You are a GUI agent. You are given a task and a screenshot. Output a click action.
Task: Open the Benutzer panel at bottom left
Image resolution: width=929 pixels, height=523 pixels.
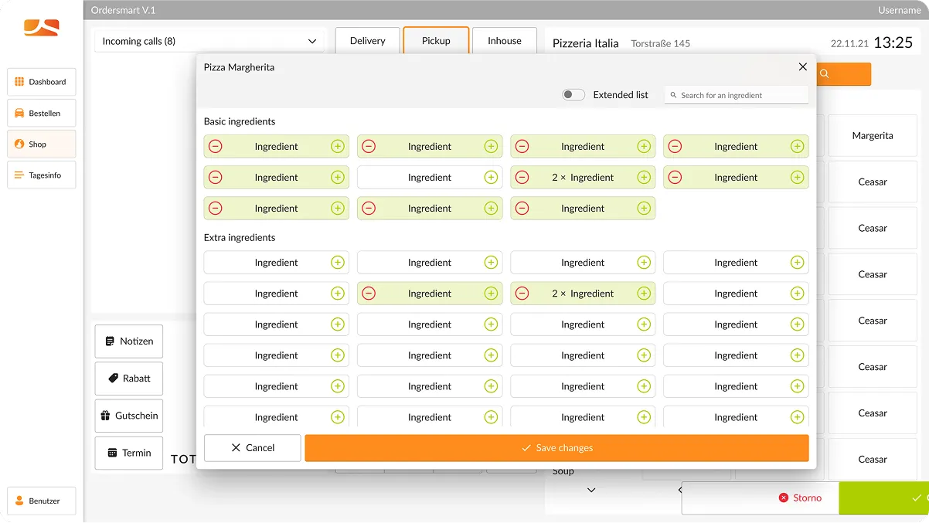coord(41,501)
